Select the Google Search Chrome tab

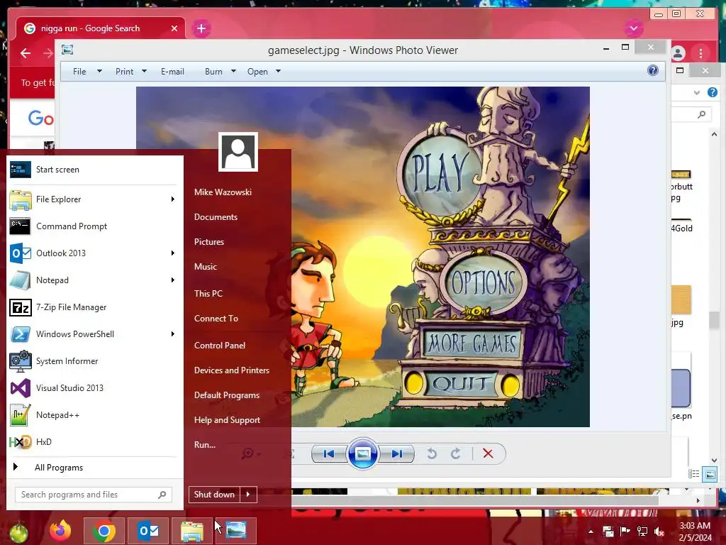click(x=101, y=28)
